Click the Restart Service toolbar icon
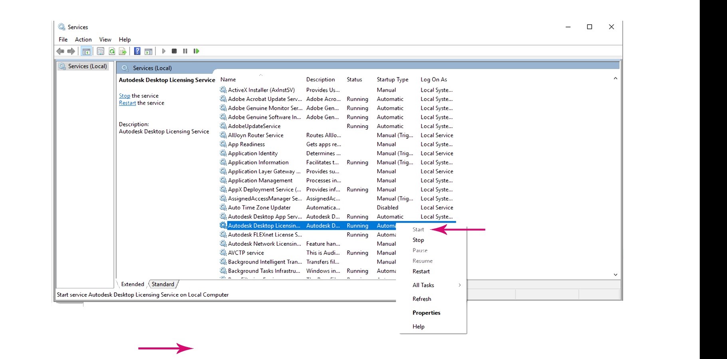Screen dimensions: 727x359 196,51
